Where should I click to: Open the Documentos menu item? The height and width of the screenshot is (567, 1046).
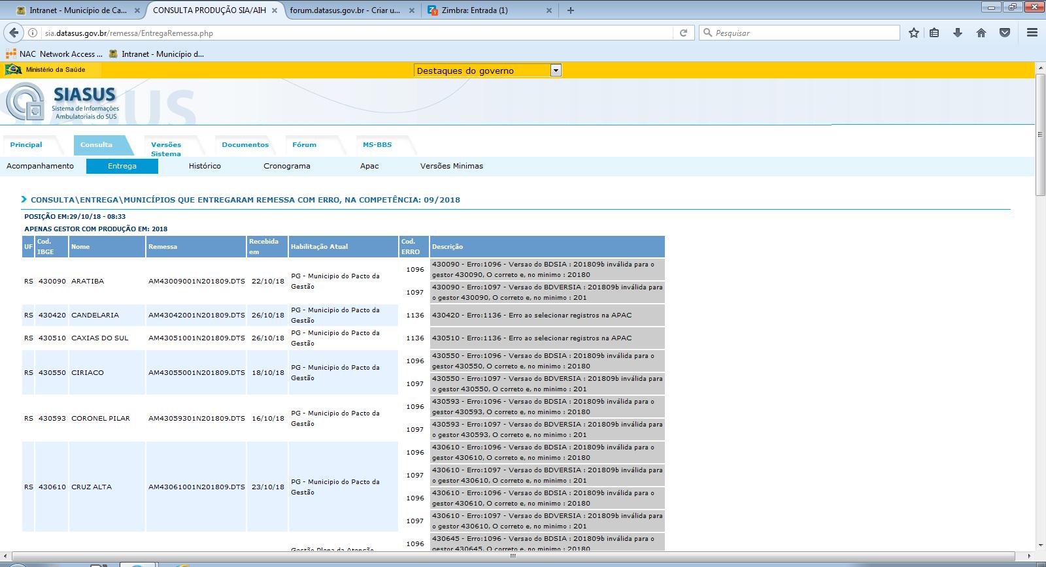point(245,144)
